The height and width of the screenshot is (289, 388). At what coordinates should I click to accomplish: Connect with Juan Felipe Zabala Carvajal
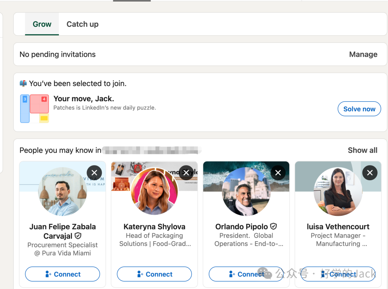pyautogui.click(x=63, y=274)
